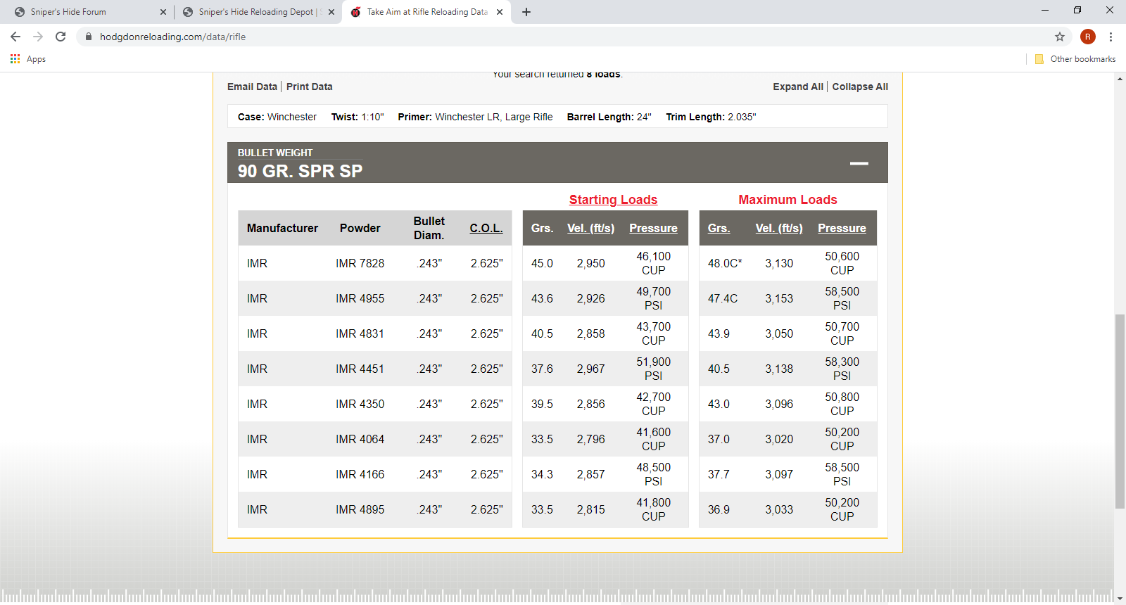Screen dimensions: 1126x605
Task: Go forward in browser history
Action: tap(38, 37)
